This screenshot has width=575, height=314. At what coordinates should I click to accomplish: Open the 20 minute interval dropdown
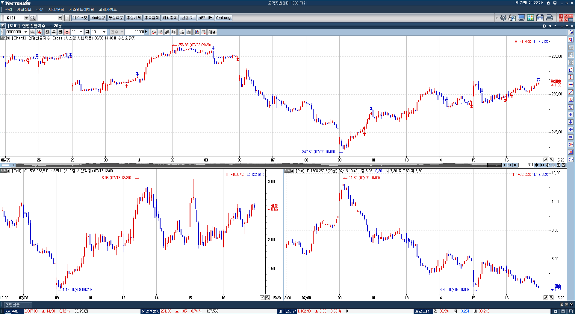[x=81, y=32]
